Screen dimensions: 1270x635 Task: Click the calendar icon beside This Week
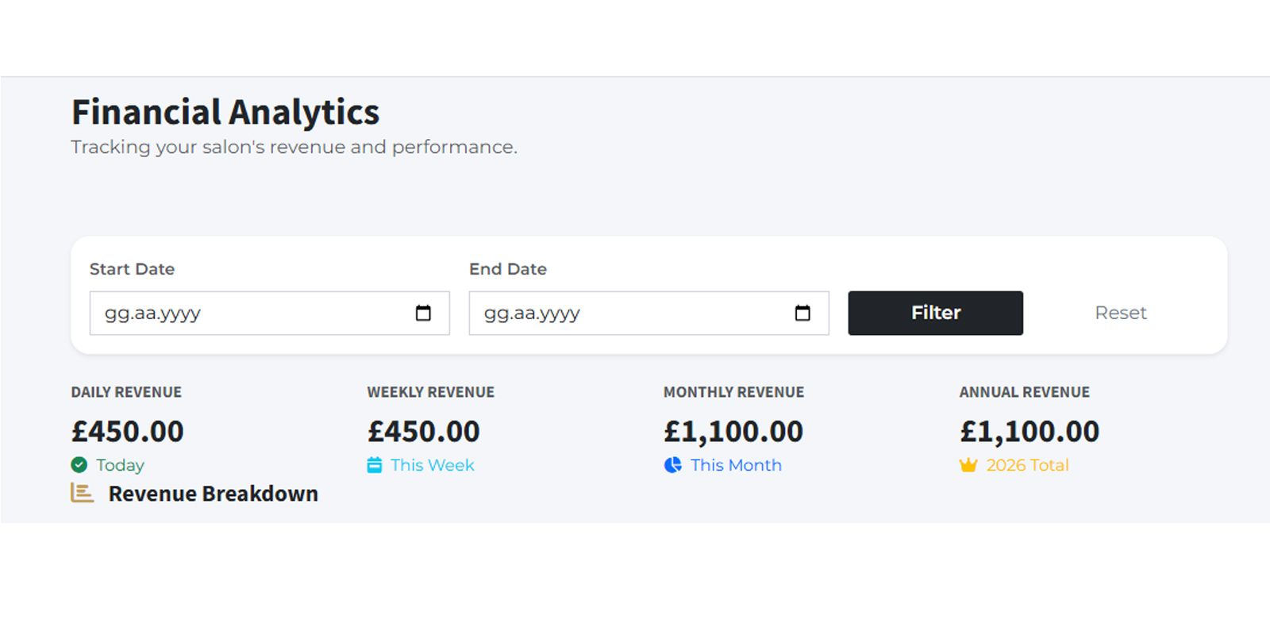click(x=375, y=465)
